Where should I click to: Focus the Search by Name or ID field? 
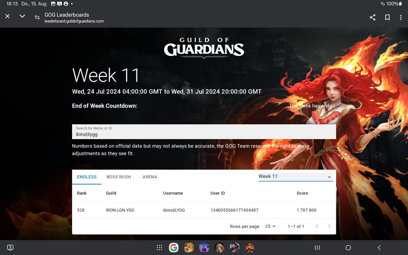204,132
